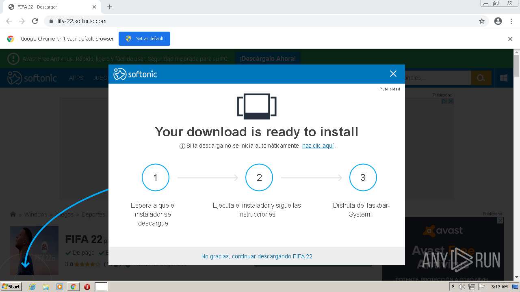The height and width of the screenshot is (292, 520).
Task: Open the APPS menu in Softonic nav
Action: pos(76,78)
